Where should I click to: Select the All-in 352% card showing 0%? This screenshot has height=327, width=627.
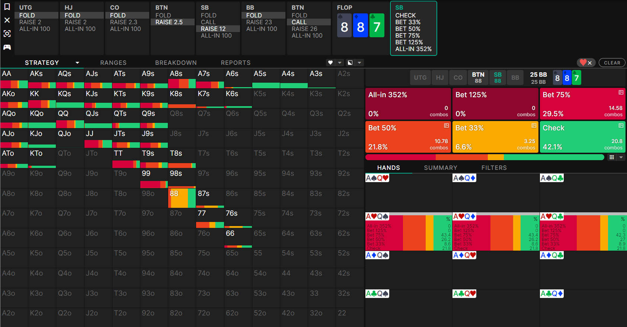coord(408,104)
